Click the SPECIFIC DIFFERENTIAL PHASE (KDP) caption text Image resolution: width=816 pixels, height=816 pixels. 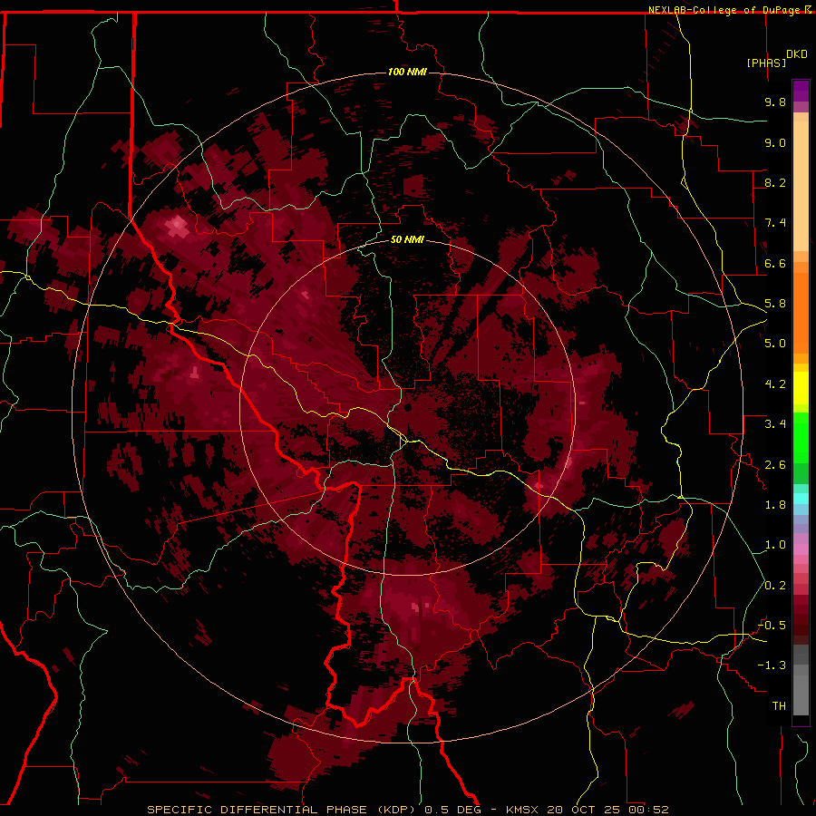(x=279, y=810)
